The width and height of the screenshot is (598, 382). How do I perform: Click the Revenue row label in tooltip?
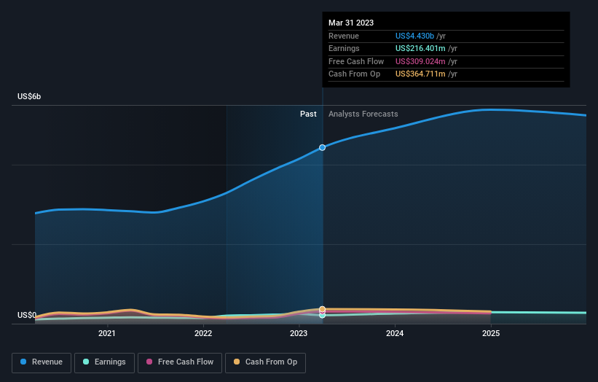coord(344,36)
